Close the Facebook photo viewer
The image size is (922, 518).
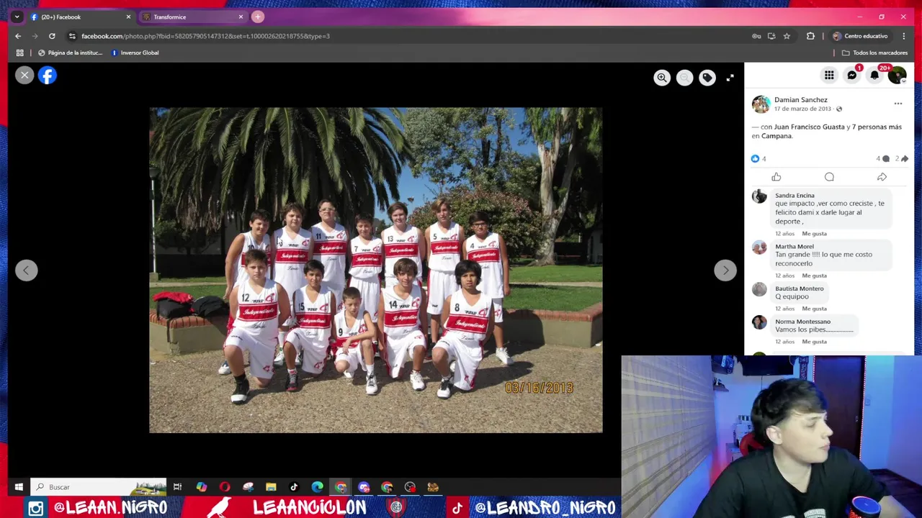tap(24, 75)
